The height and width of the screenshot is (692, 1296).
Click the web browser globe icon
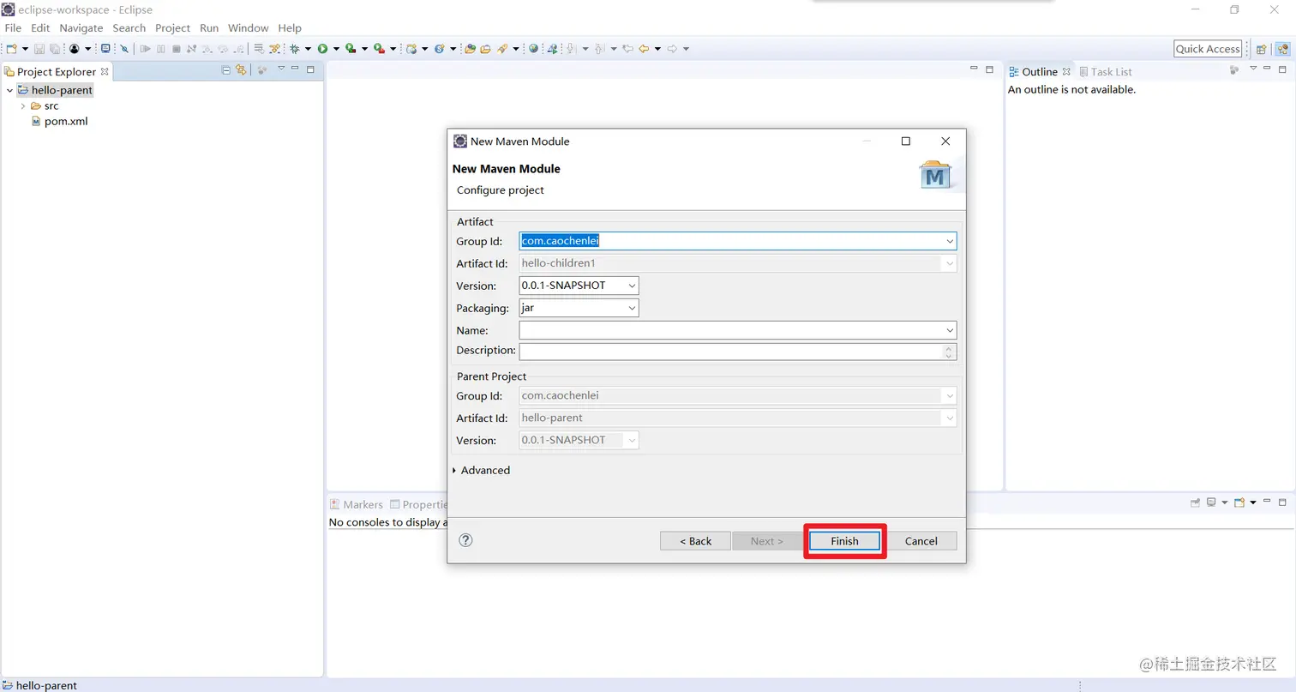pos(533,49)
